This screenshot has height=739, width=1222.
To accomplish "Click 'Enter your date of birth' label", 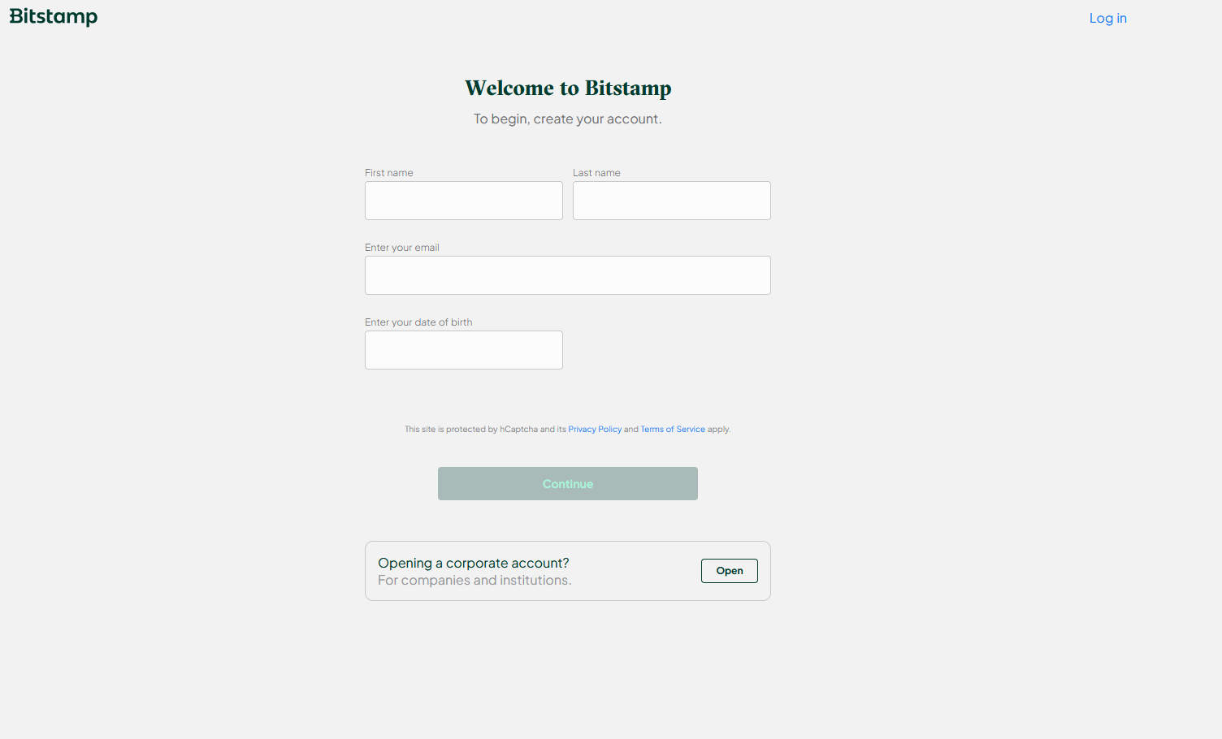I will point(418,322).
